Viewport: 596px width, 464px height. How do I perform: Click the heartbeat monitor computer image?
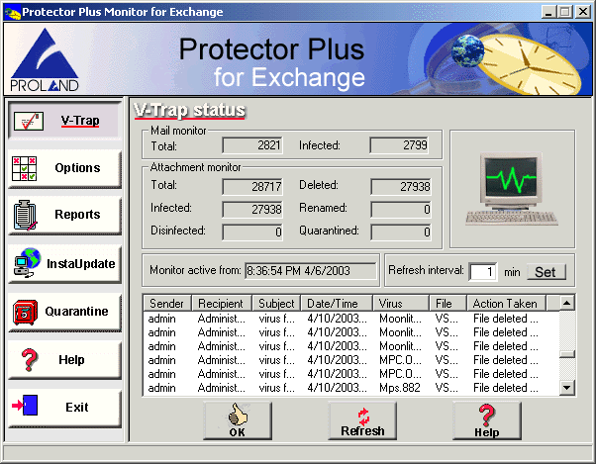[x=512, y=189]
